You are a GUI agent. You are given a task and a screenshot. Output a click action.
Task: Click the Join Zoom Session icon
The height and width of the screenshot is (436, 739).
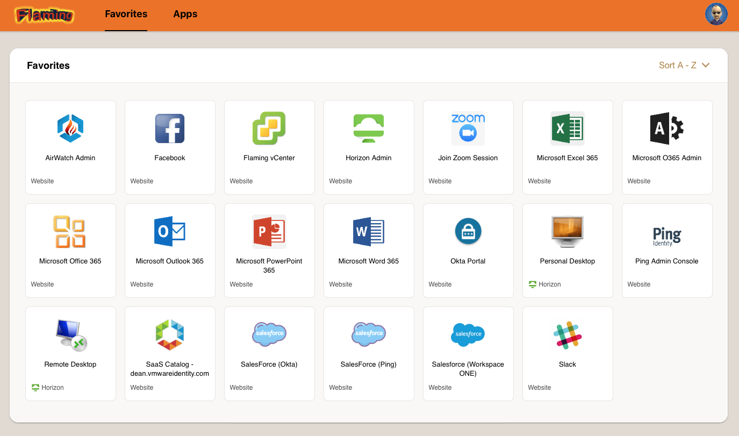tap(468, 128)
